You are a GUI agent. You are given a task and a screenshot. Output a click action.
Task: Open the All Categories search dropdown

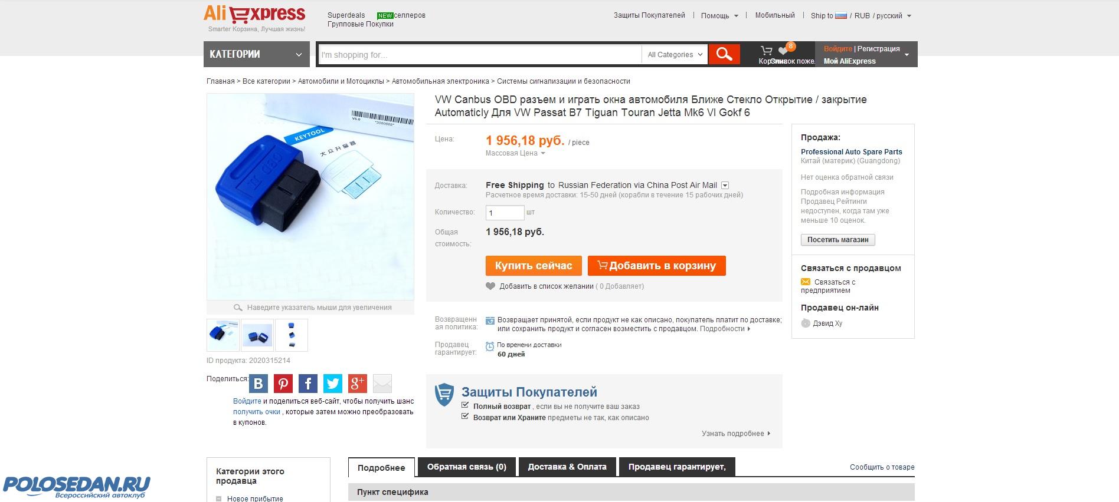click(675, 54)
